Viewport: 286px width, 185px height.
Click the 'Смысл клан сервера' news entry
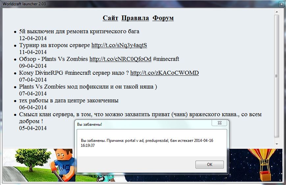coord(140,118)
